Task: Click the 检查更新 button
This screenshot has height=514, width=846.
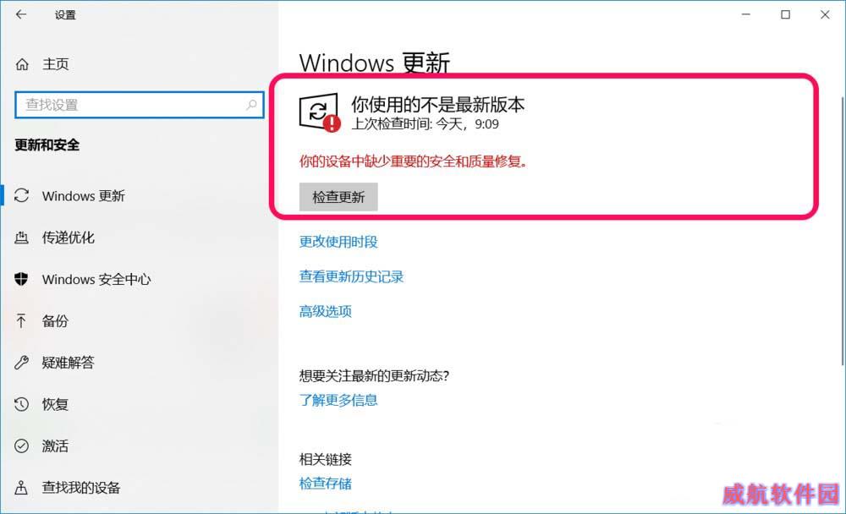Action: tap(338, 197)
